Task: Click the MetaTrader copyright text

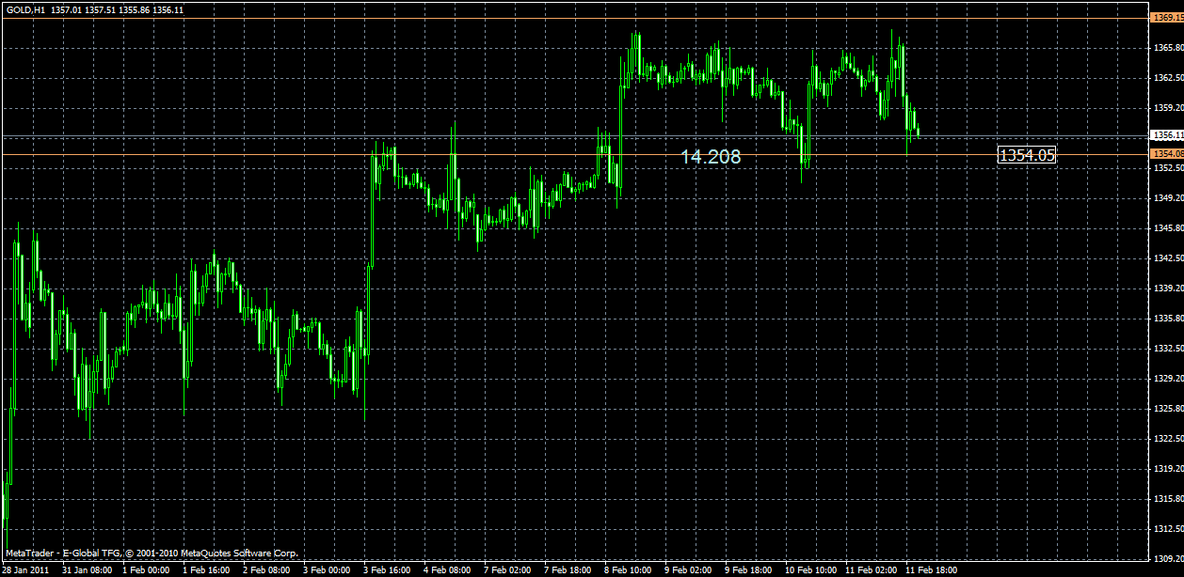Action: [152, 554]
